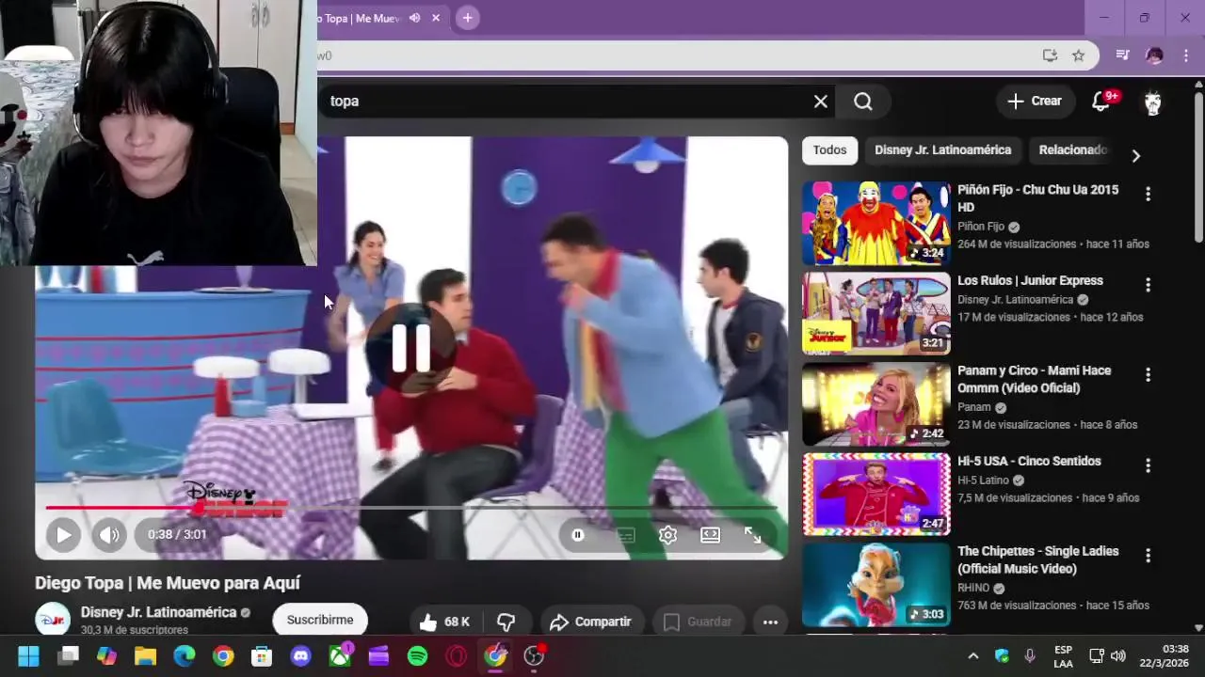This screenshot has height=677, width=1205.
Task: Select Disney Jr. Latinoamérica filter chip
Action: click(x=942, y=150)
